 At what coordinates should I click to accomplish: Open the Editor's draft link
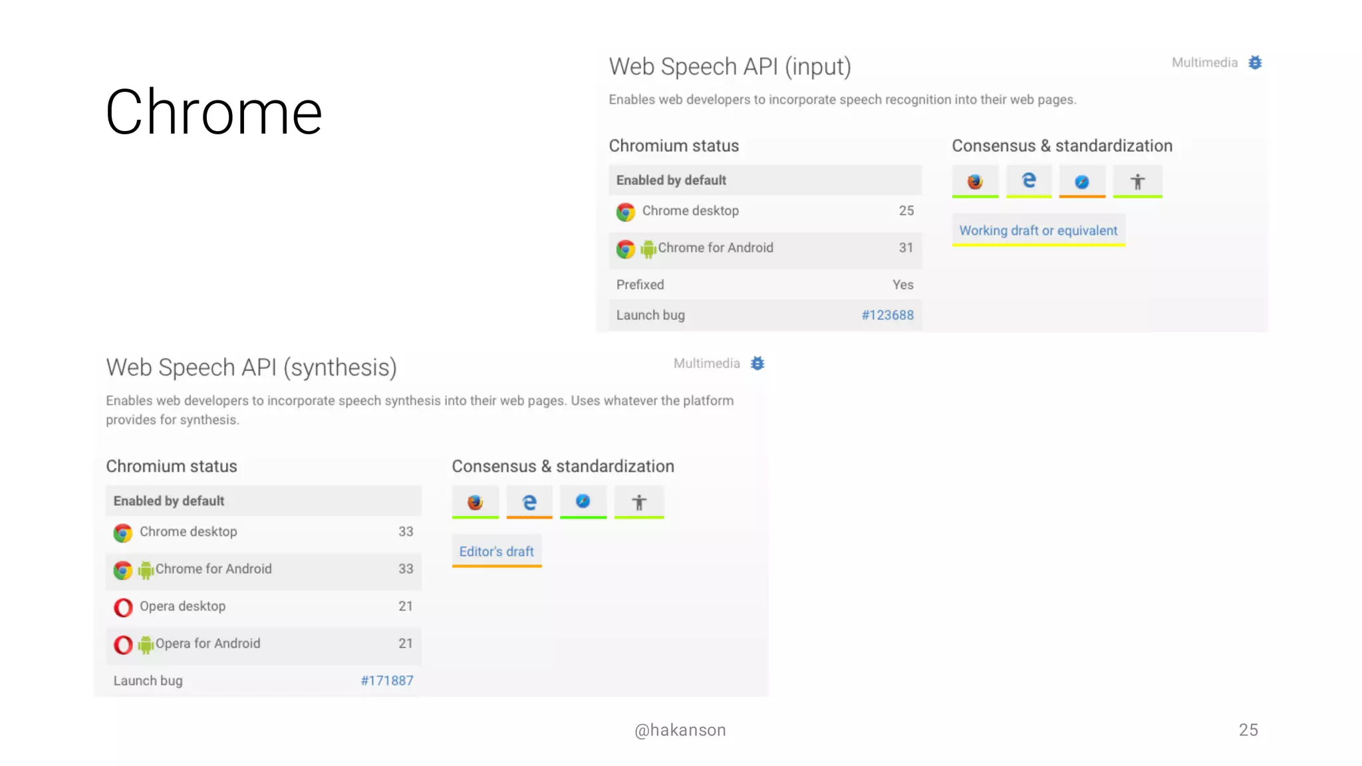tap(496, 551)
